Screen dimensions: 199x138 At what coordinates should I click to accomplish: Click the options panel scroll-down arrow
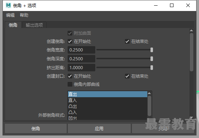(x=191, y=117)
